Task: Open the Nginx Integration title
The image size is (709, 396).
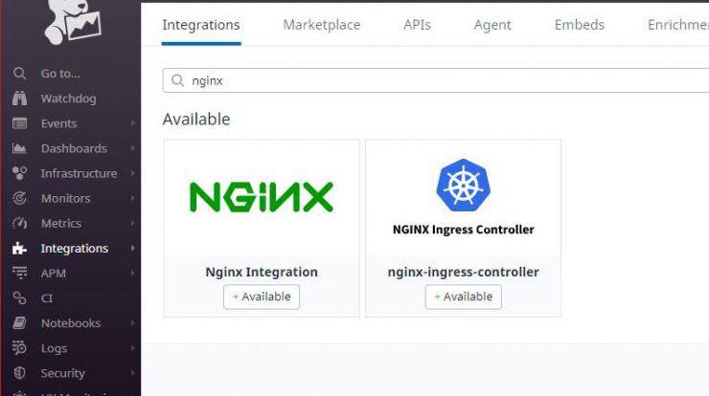Action: (x=262, y=272)
